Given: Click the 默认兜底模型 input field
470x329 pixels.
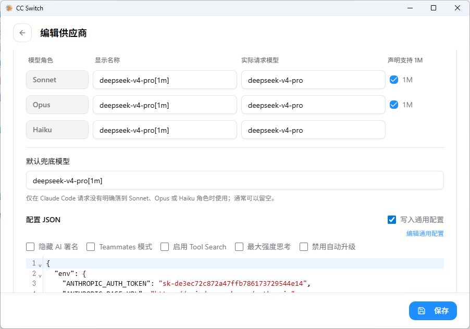Looking at the screenshot, I should [234, 180].
